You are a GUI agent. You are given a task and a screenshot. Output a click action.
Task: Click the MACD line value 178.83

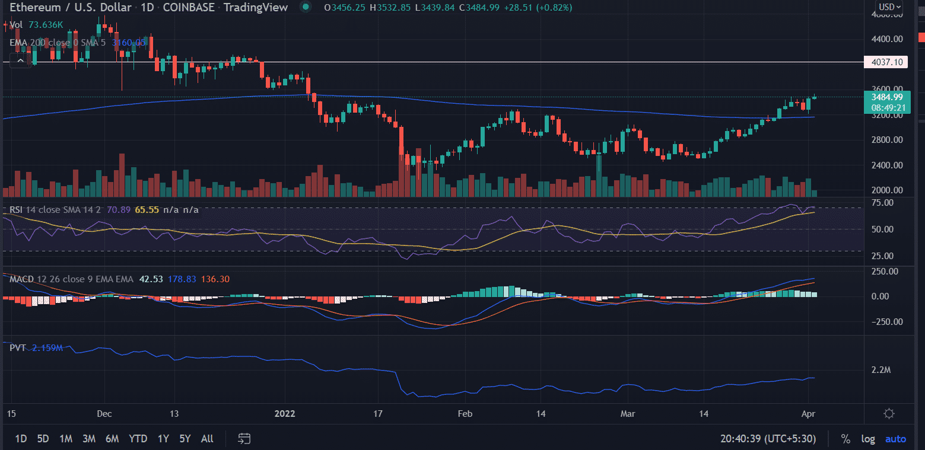coord(182,279)
